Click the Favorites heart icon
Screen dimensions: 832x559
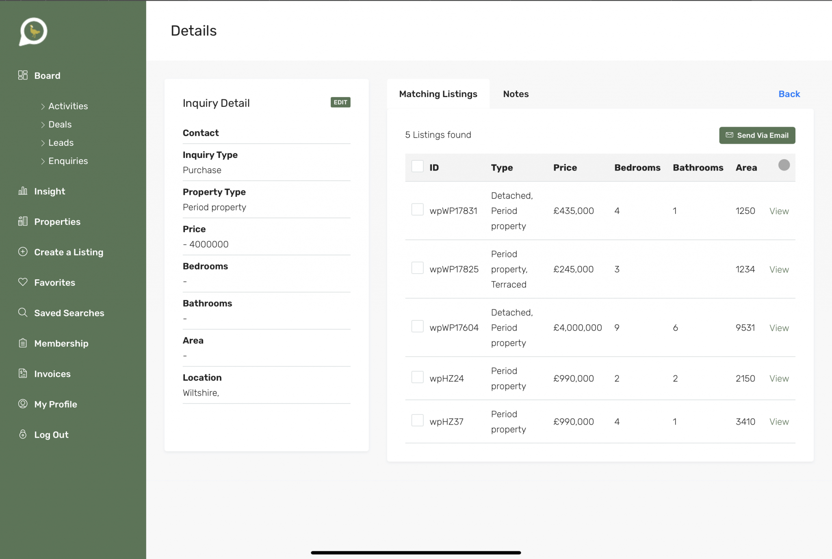(x=23, y=282)
